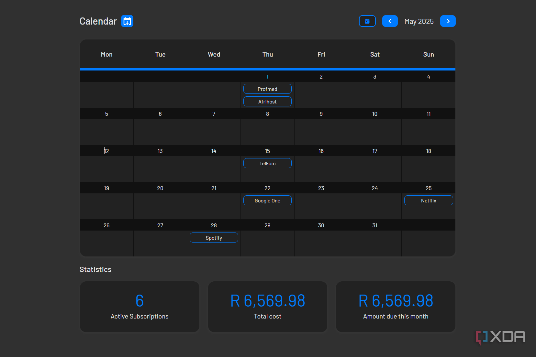
Task: Click the May 2025 month label
Action: 419,21
